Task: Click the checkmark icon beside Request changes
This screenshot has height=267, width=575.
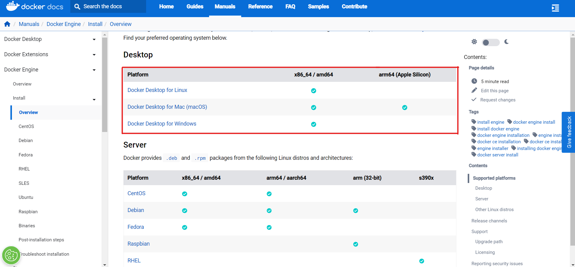Action: point(474,99)
